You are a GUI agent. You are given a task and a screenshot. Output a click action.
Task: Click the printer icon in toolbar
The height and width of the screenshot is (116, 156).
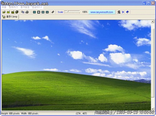click(27, 12)
